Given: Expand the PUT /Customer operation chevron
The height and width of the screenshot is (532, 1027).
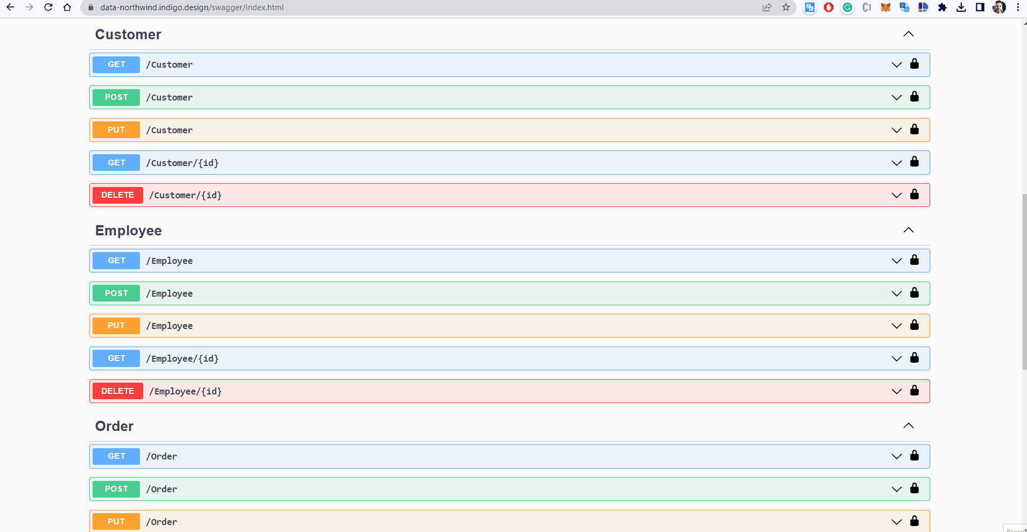Looking at the screenshot, I should 896,130.
